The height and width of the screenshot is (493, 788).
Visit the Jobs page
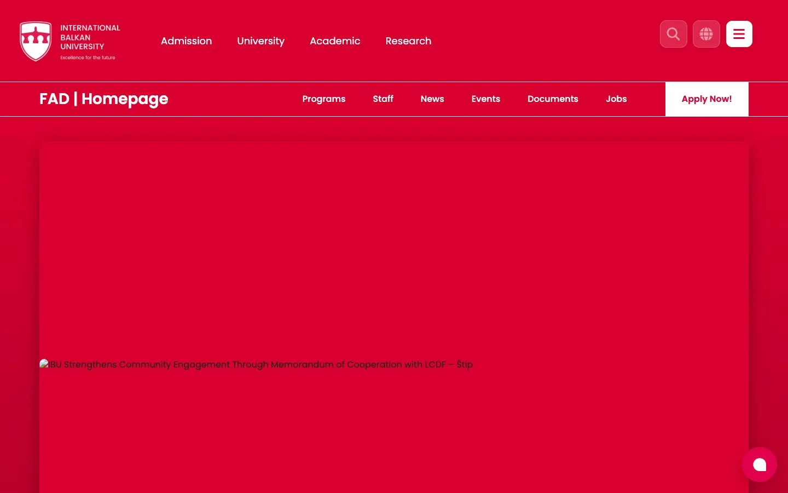tap(616, 99)
